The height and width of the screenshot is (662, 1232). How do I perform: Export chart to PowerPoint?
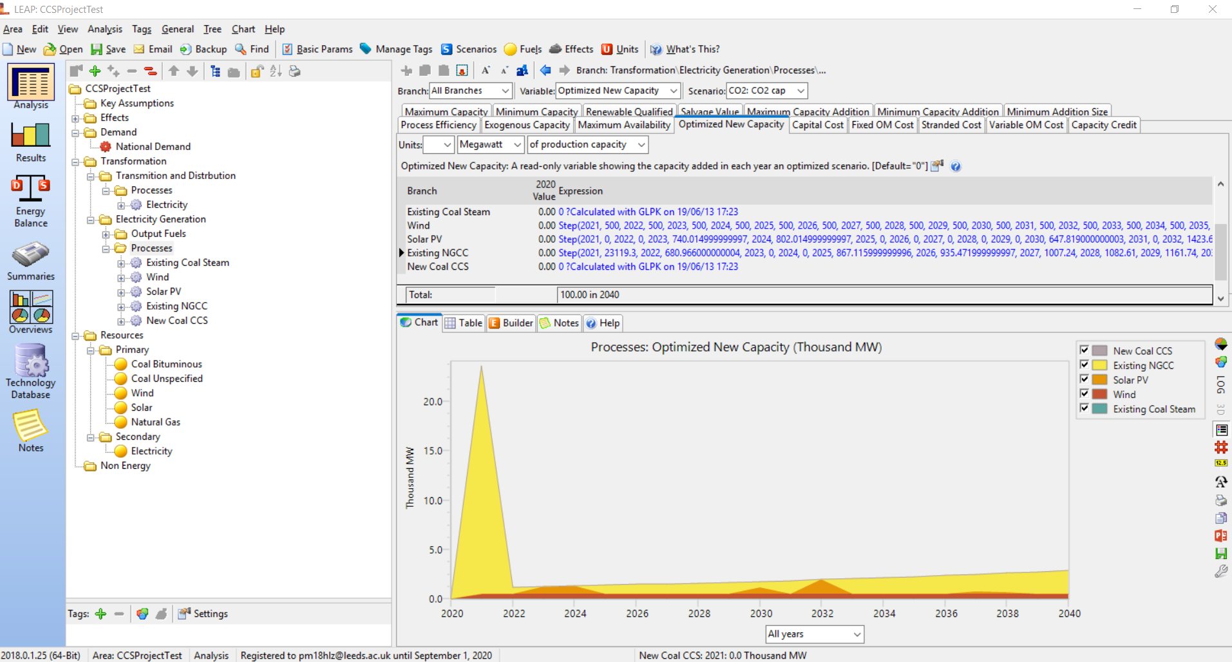coord(1221,536)
